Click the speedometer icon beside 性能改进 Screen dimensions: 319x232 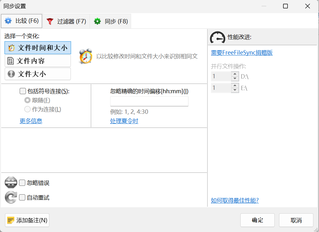pyautogui.click(x=218, y=37)
